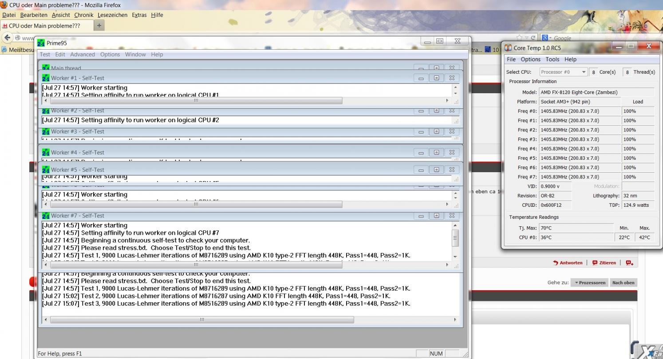Image resolution: width=663 pixels, height=359 pixels.
Task: Click the Zitieren quote link
Action: coord(604,263)
